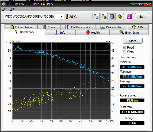Switch to the Error Scan tab

point(129,32)
